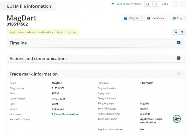Viewport: 192px width, 135px height.
Task: Expand the Timeline section
Action: (x=178, y=43)
